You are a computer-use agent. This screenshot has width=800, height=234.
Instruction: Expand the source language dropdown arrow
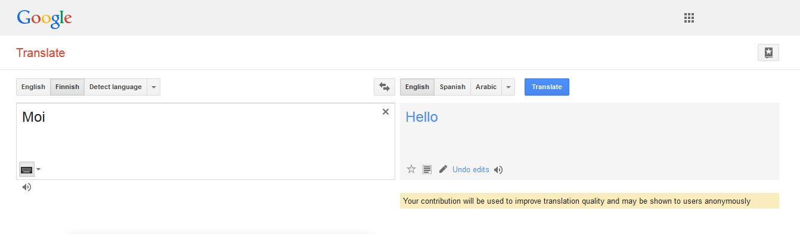(154, 87)
